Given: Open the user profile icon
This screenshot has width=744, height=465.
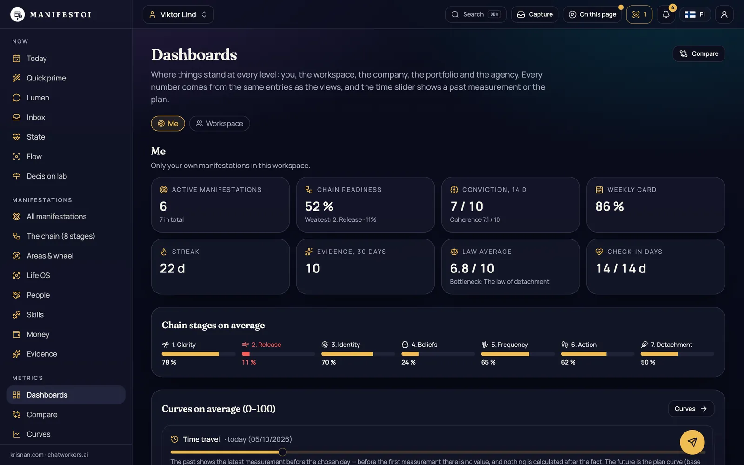Looking at the screenshot, I should 724,14.
